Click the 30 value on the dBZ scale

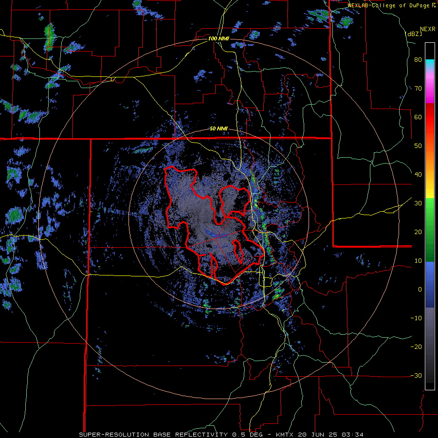tap(418, 203)
